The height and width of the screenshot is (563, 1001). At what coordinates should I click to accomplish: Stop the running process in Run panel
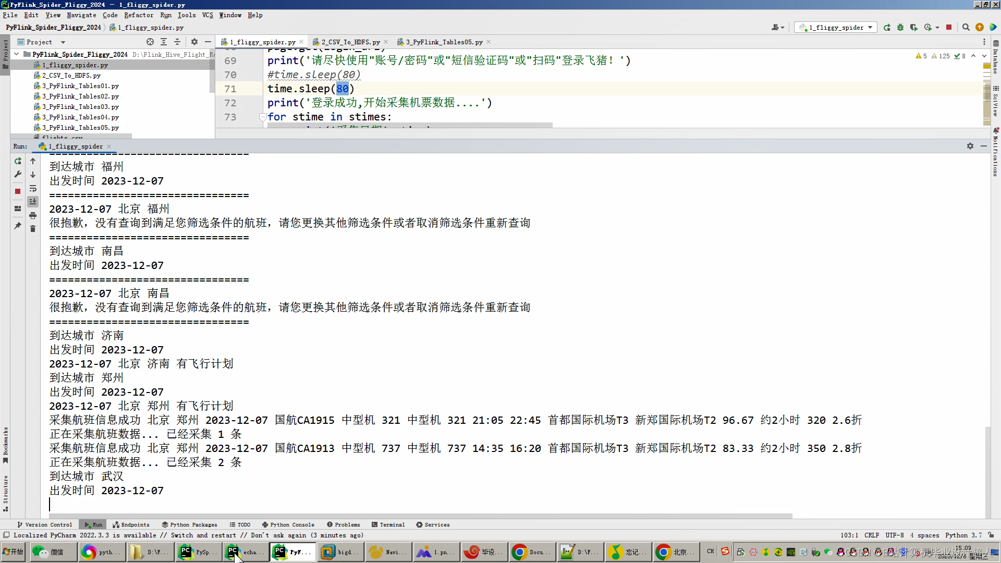18,191
